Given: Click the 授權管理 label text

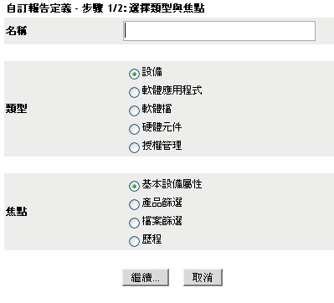Looking at the screenshot, I should (x=162, y=146).
